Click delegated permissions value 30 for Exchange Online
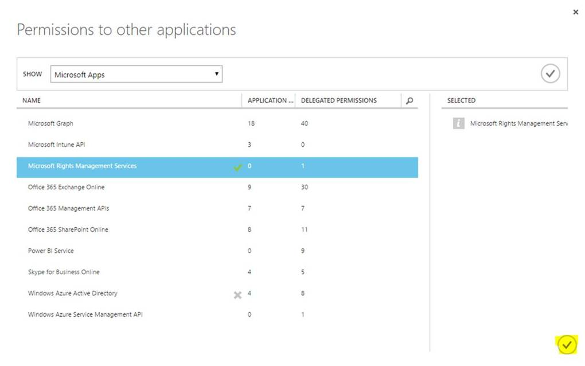The width and height of the screenshot is (585, 366). click(305, 187)
